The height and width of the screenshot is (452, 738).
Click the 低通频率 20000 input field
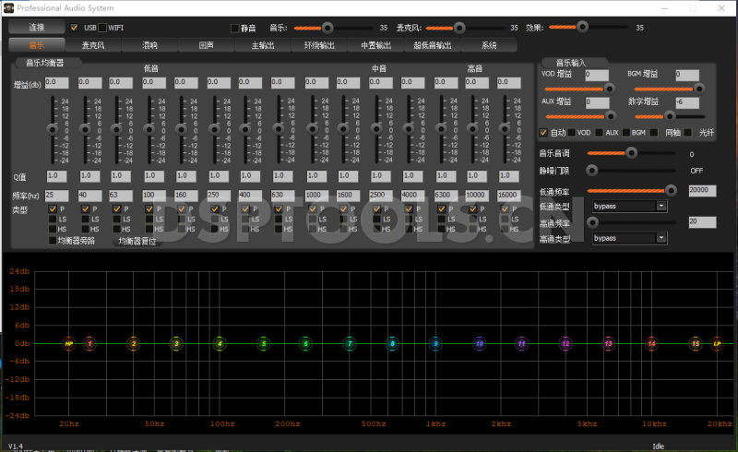(702, 189)
